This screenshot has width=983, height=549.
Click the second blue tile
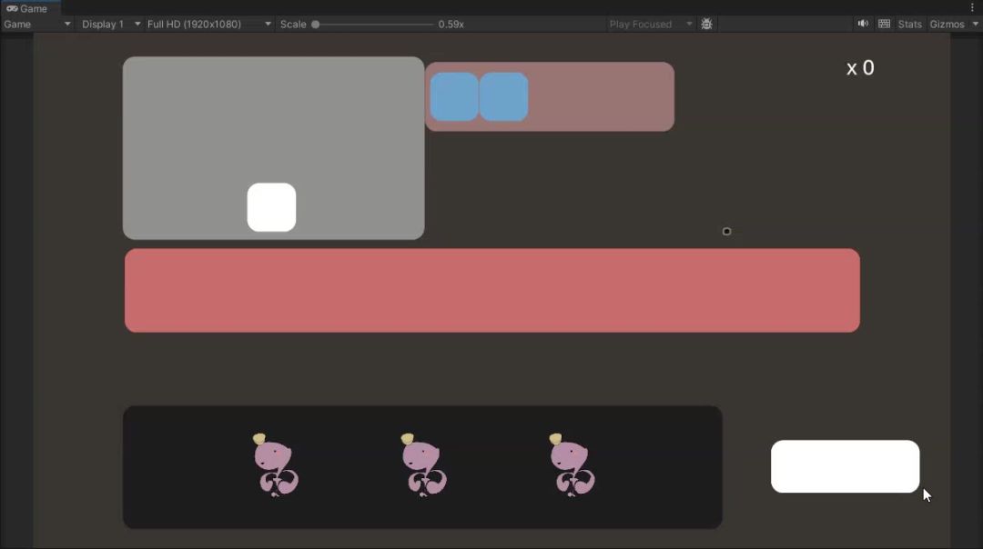503,97
